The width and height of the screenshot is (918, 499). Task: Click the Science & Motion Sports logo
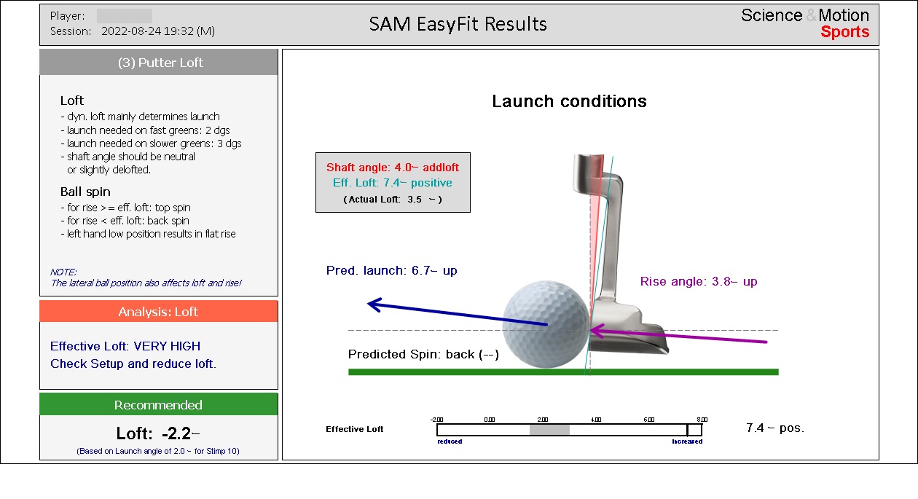[x=804, y=23]
